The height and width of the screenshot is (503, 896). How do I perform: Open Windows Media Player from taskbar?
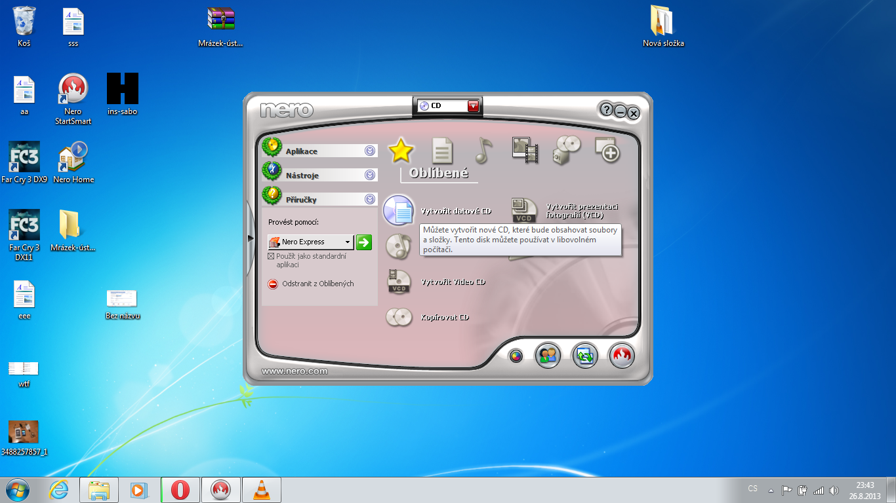(x=140, y=490)
